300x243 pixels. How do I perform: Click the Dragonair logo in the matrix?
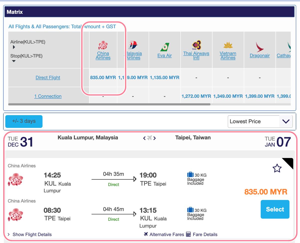pos(259,47)
